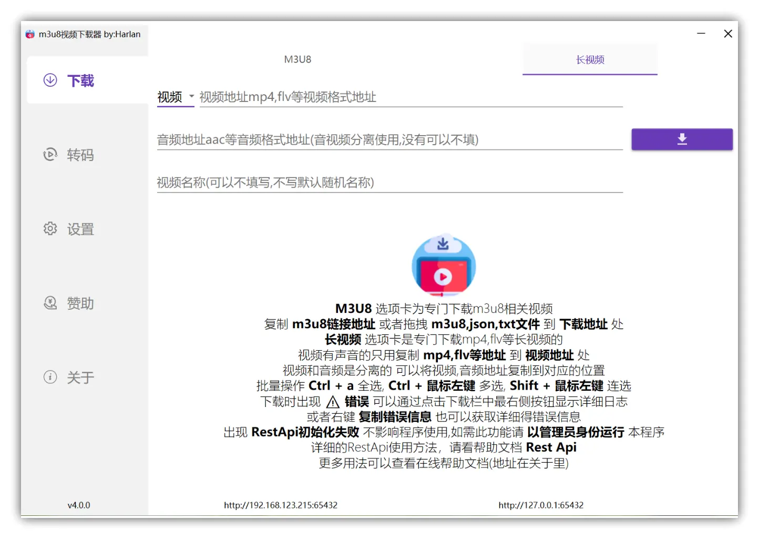Click the info icon beside 关于

click(x=50, y=377)
